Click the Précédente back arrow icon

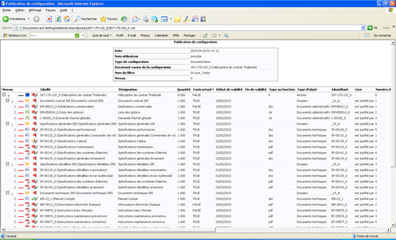coord(5,19)
